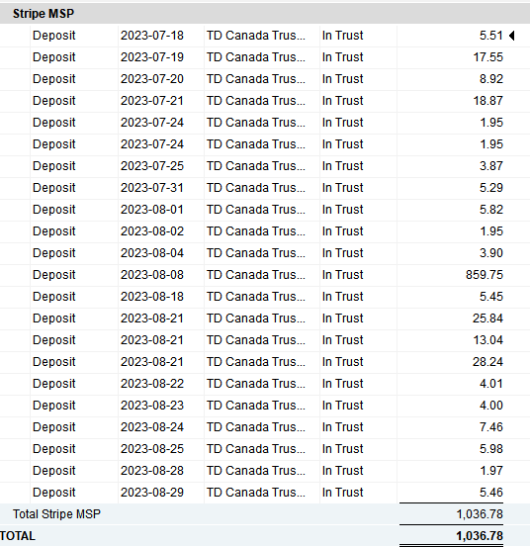
Task: Select the Stripe MSP group header
Action: coord(265,14)
